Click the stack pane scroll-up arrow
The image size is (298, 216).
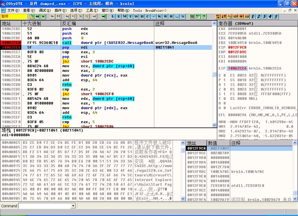[295, 143]
